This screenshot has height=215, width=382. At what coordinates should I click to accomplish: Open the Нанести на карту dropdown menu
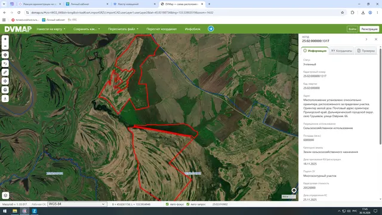51,29
